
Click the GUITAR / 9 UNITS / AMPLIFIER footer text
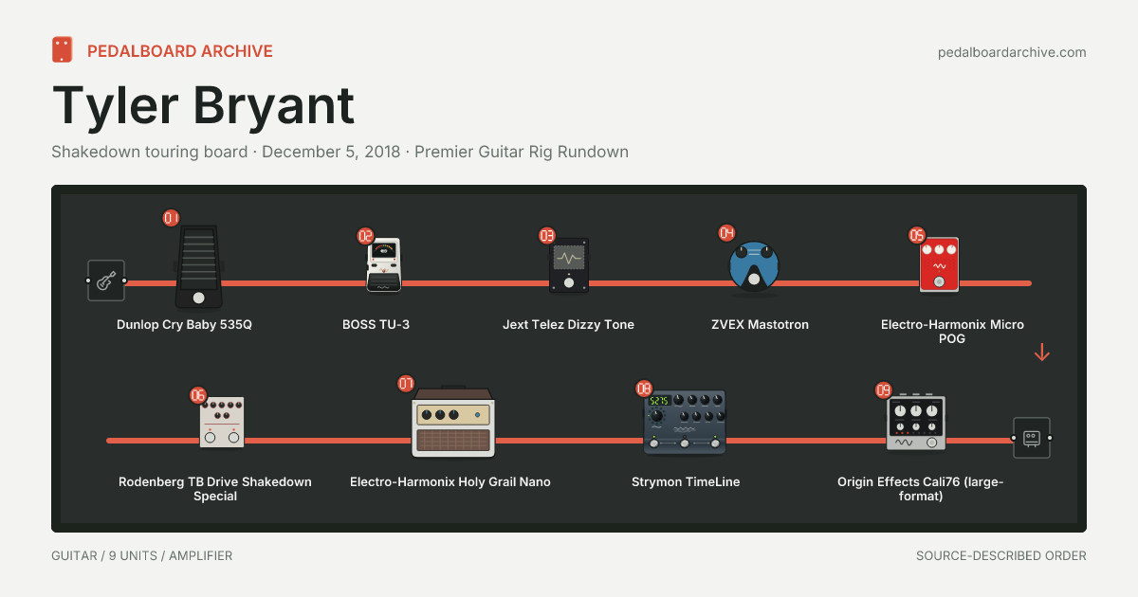[142, 556]
